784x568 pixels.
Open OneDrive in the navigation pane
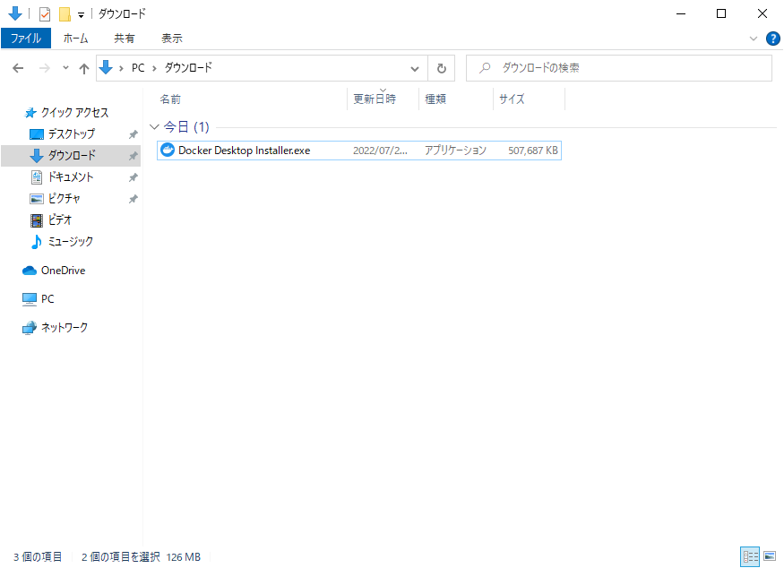pyautogui.click(x=64, y=271)
